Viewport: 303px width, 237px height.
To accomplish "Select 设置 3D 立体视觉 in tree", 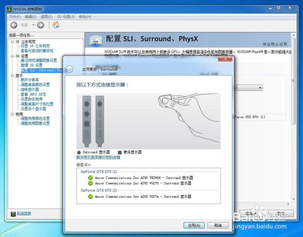I will pos(35,46).
